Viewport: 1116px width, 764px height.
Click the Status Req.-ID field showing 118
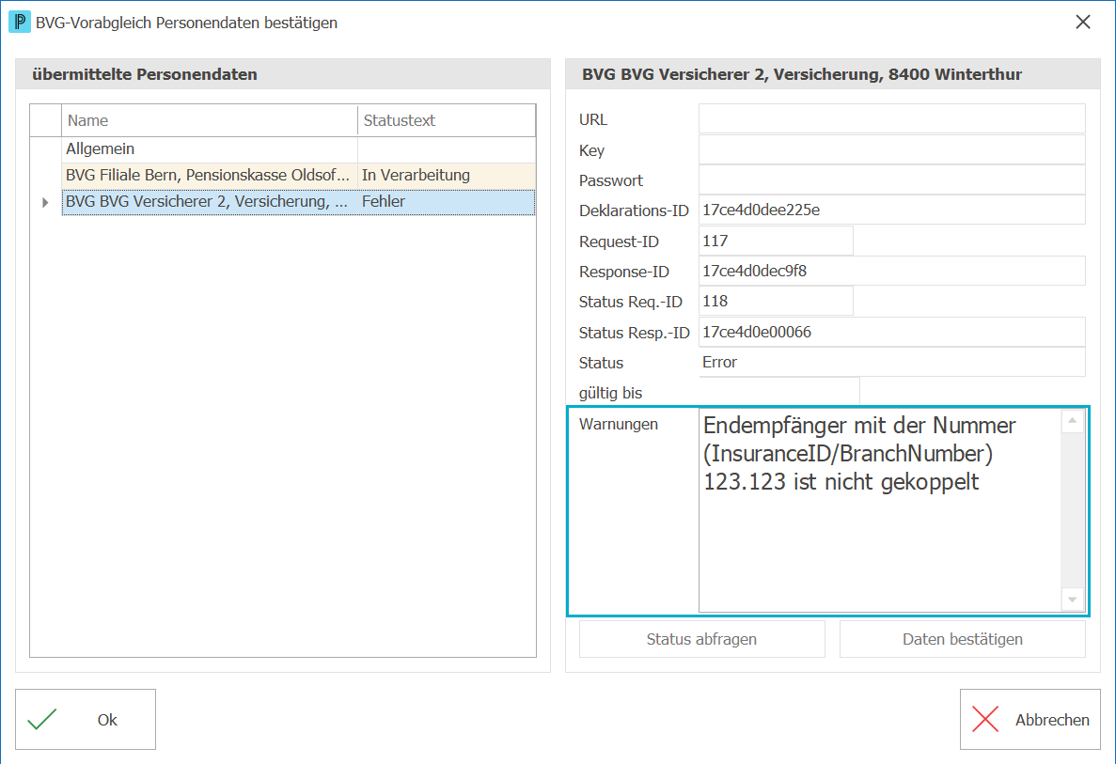point(776,301)
